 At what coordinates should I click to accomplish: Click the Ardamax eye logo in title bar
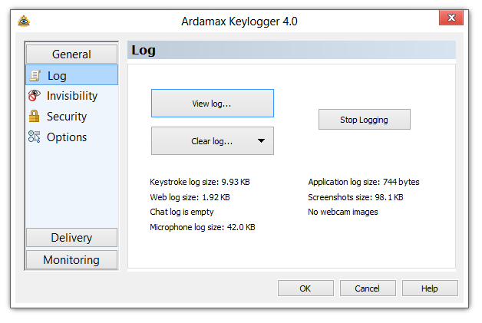pyautogui.click(x=24, y=21)
